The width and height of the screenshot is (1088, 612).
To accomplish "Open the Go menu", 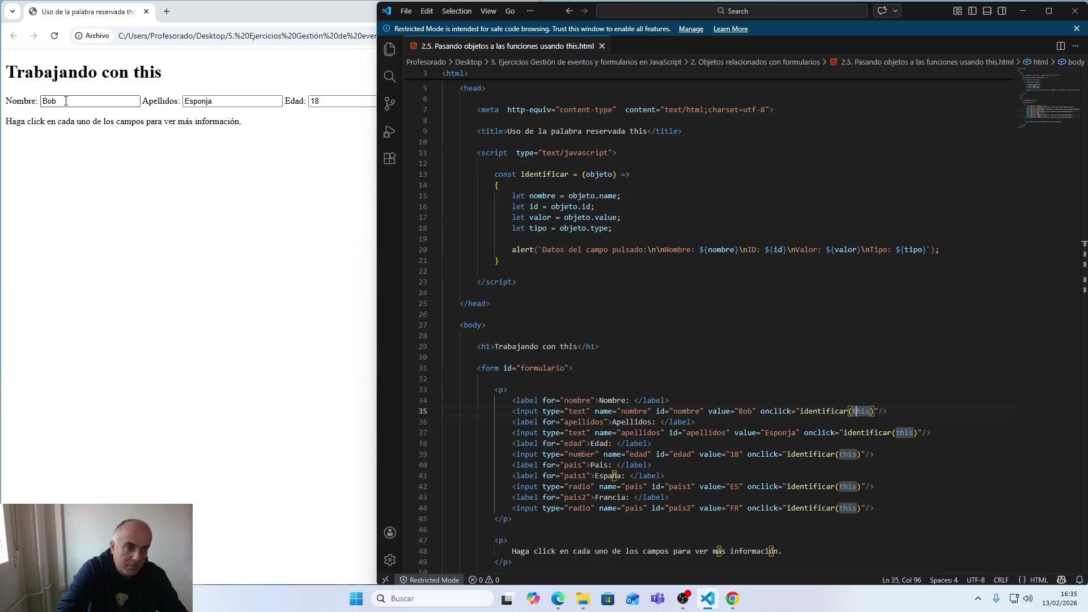I will [x=510, y=11].
